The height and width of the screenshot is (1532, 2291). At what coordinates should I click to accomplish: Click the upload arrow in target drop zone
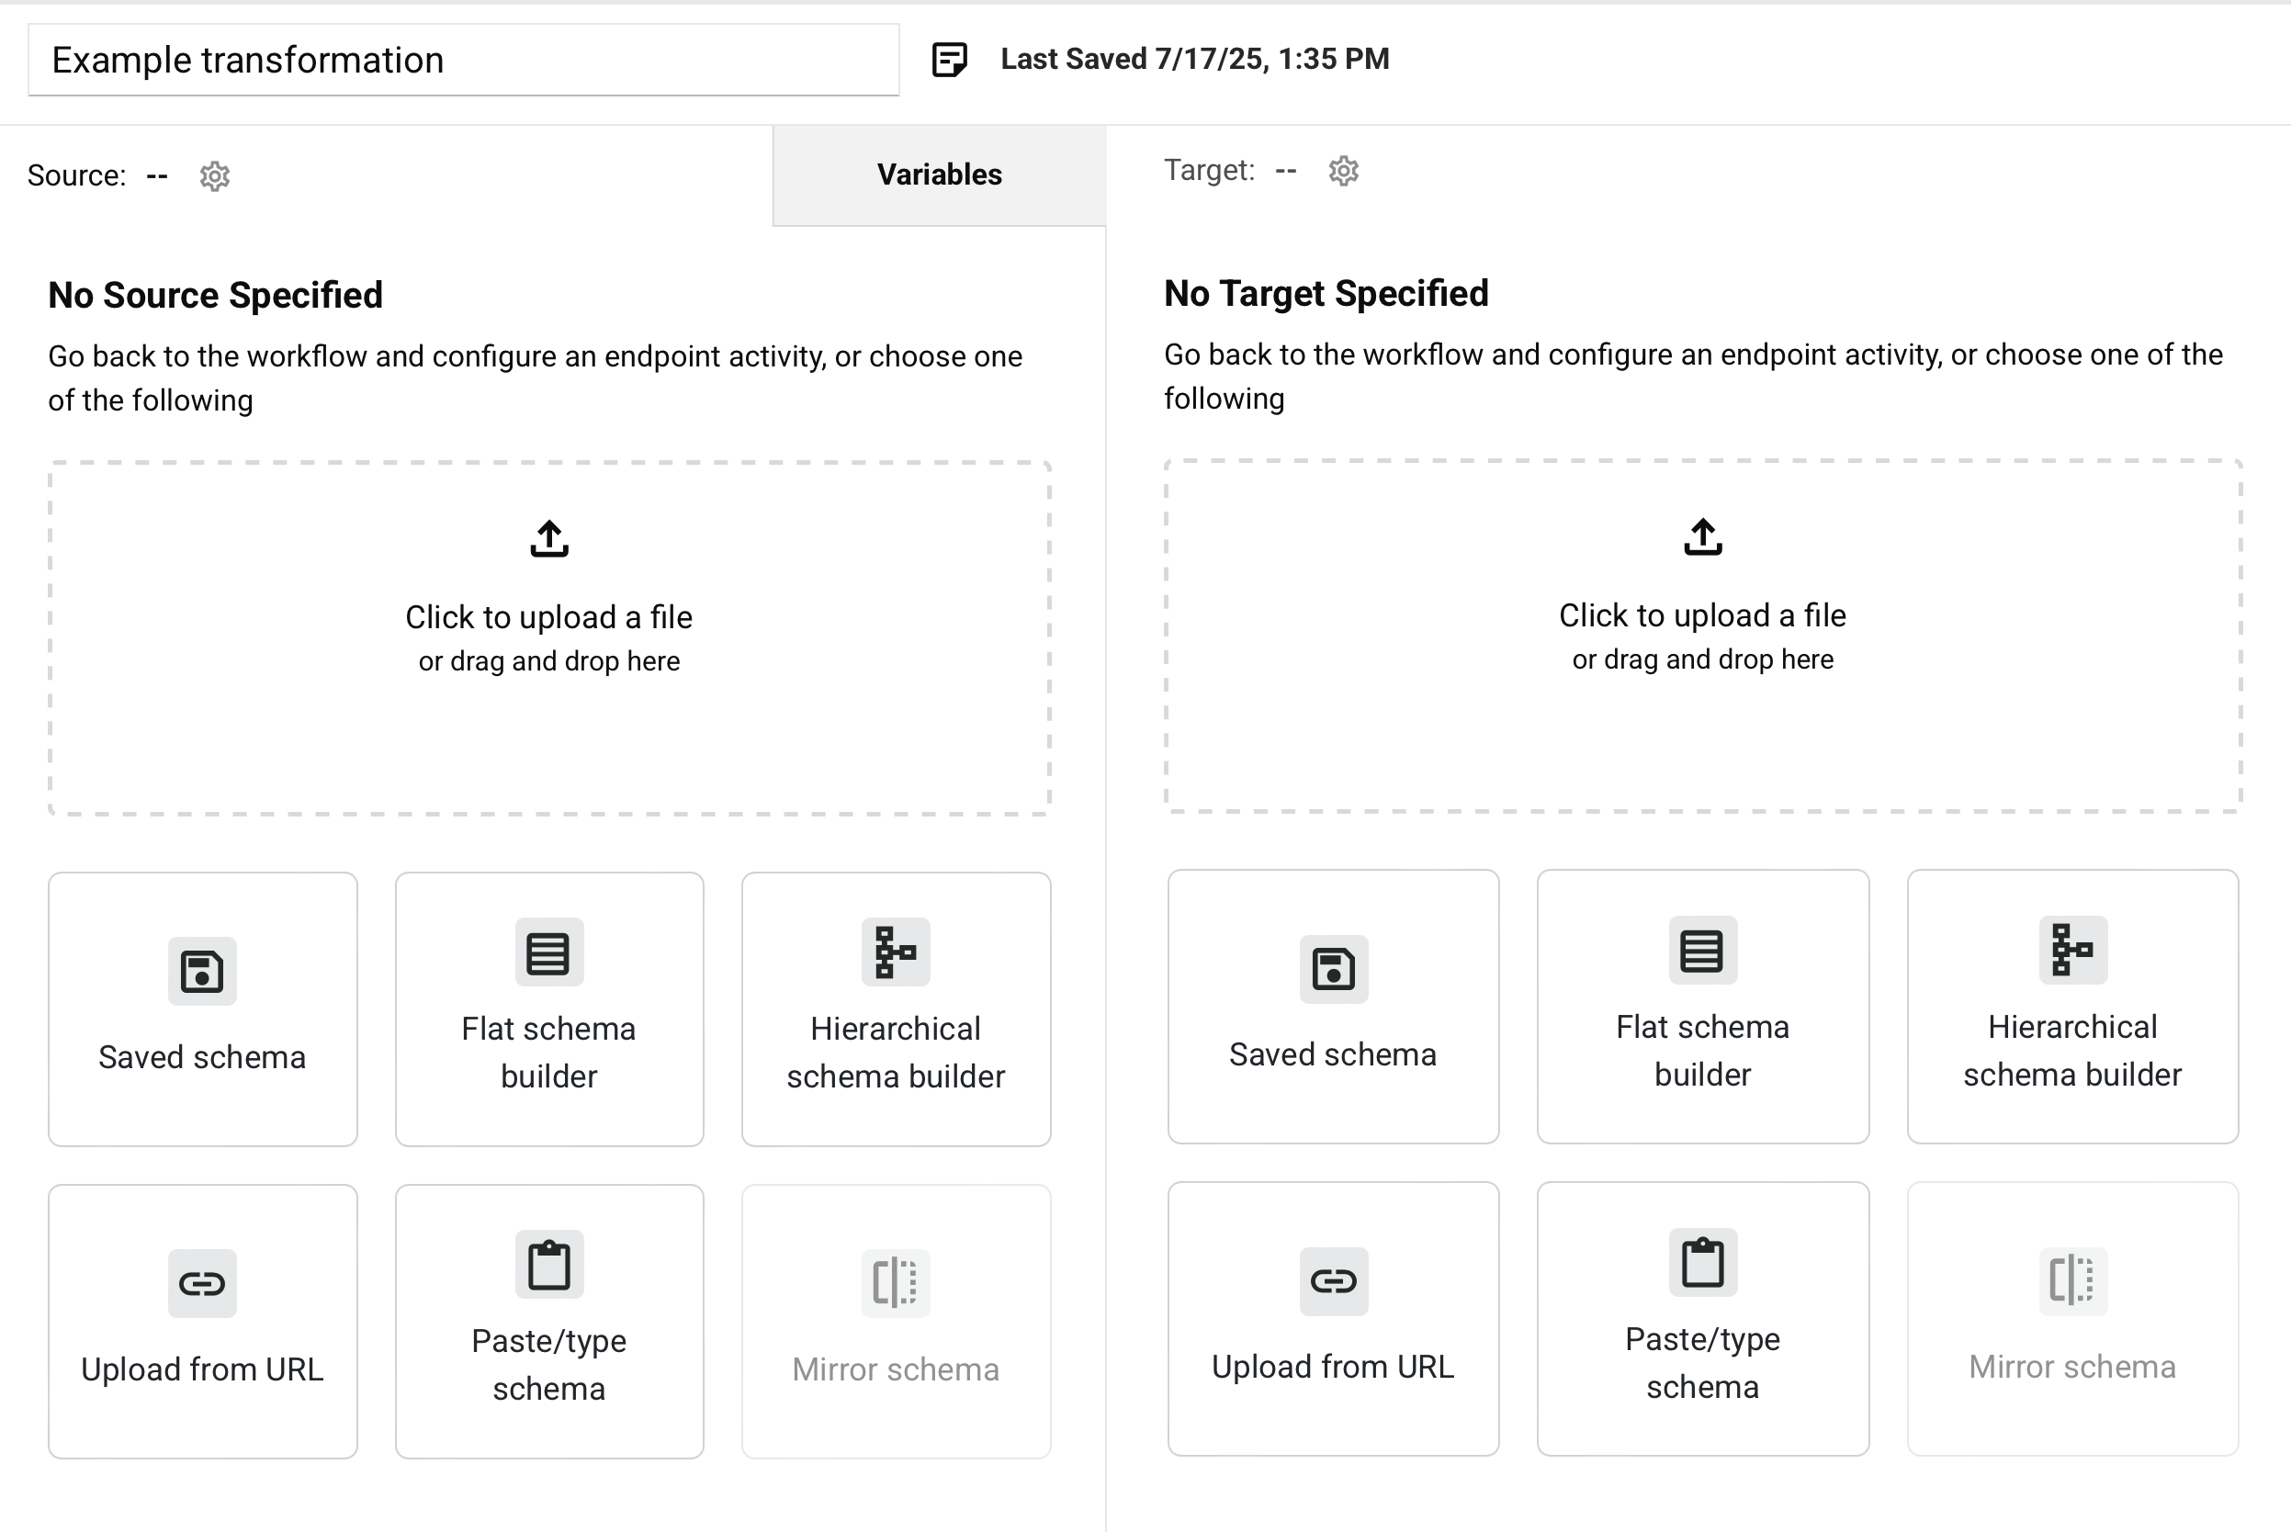click(1702, 536)
